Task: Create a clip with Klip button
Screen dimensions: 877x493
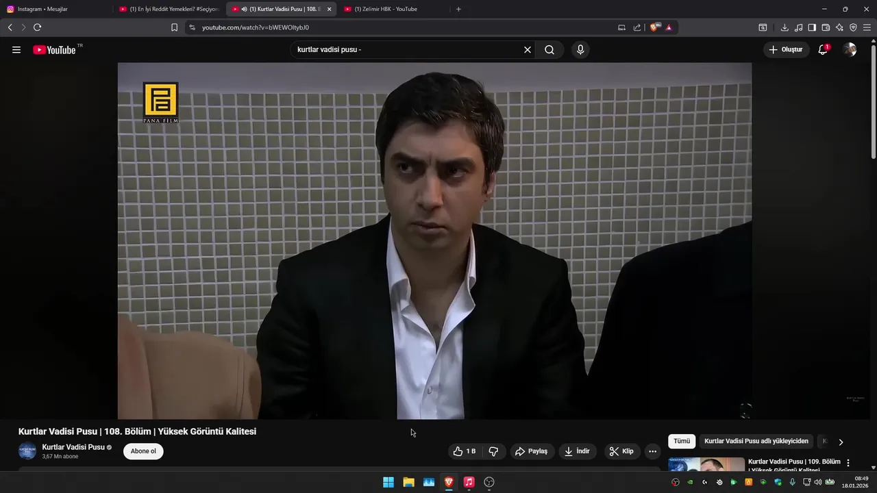Action: point(621,451)
